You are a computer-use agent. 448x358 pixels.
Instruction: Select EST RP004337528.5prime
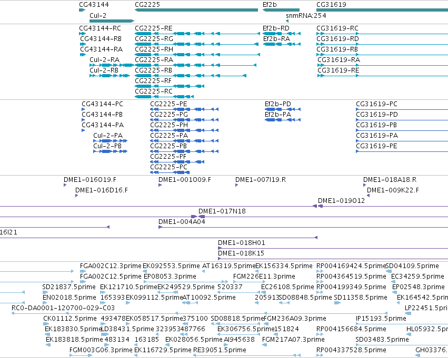click(x=320, y=356)
